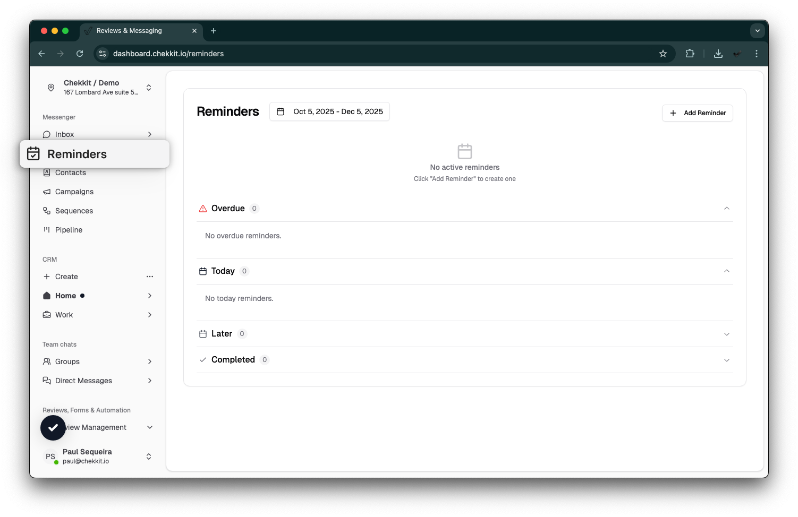This screenshot has height=517, width=798.
Task: Open the site information icon in address bar
Action: coord(103,54)
